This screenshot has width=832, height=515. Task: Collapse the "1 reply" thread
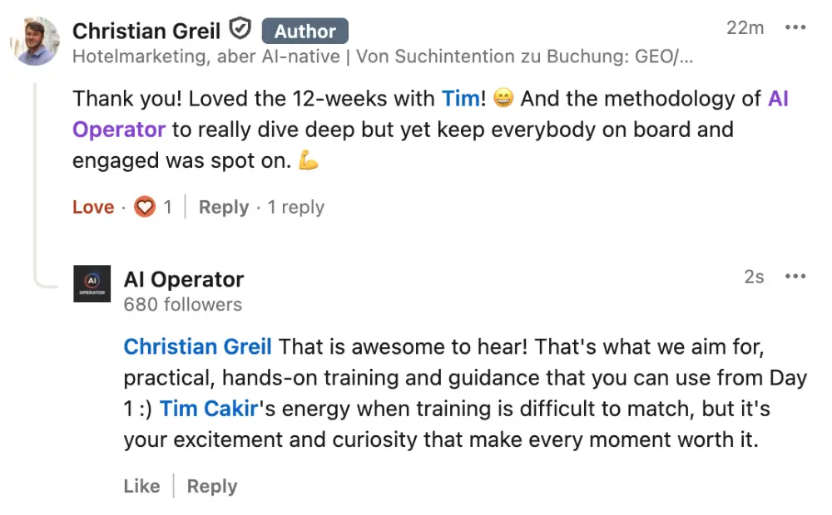click(x=295, y=207)
